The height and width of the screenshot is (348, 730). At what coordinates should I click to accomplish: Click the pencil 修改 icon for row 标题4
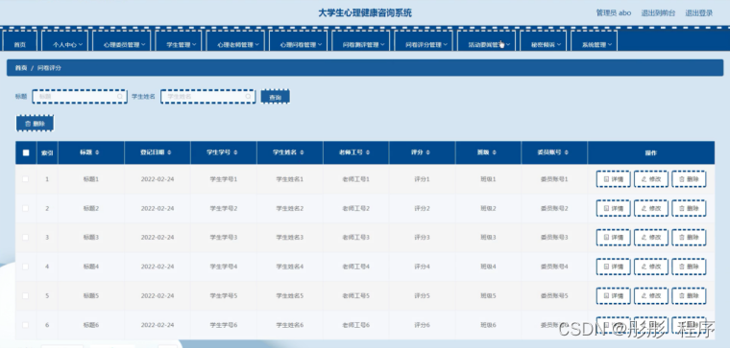(x=644, y=267)
